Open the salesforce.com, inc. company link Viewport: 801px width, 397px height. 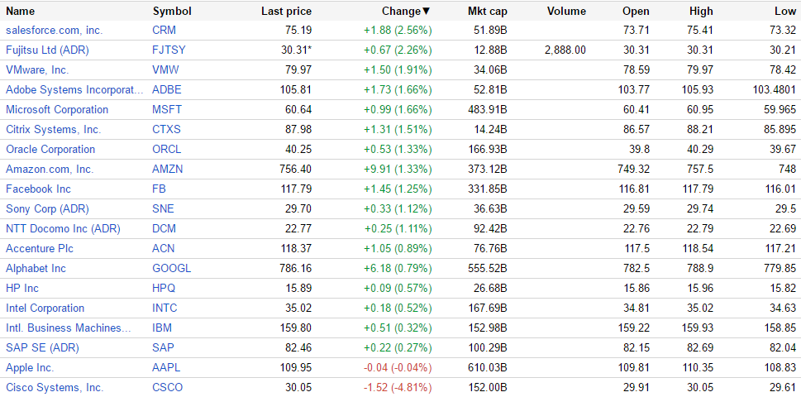click(x=54, y=30)
